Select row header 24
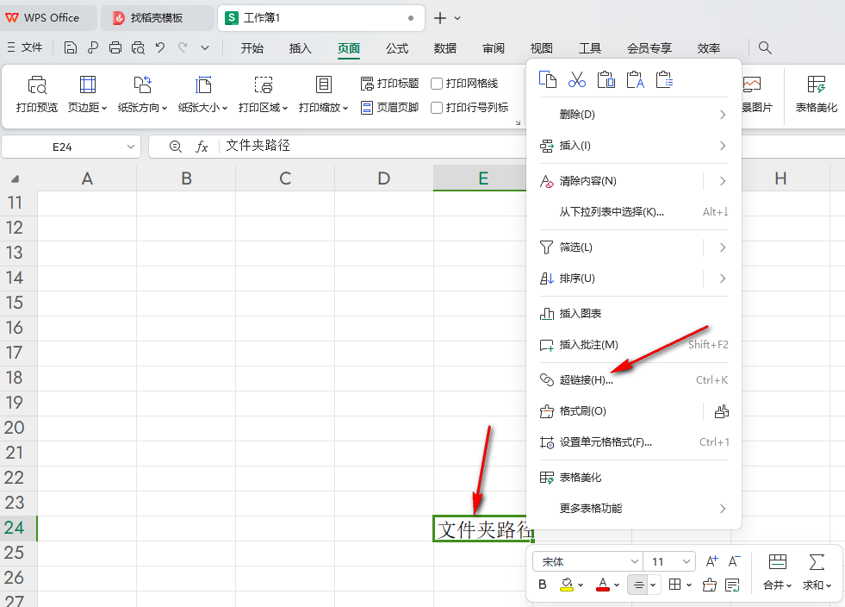The image size is (845, 607). 18,528
